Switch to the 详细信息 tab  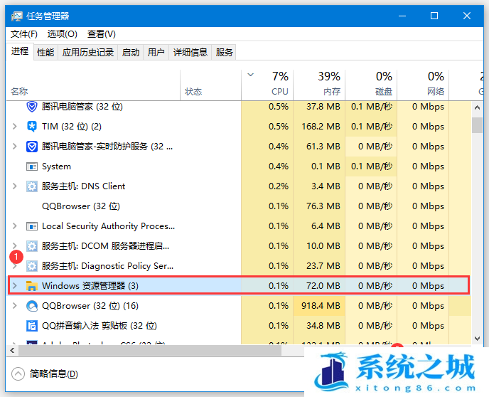click(190, 52)
